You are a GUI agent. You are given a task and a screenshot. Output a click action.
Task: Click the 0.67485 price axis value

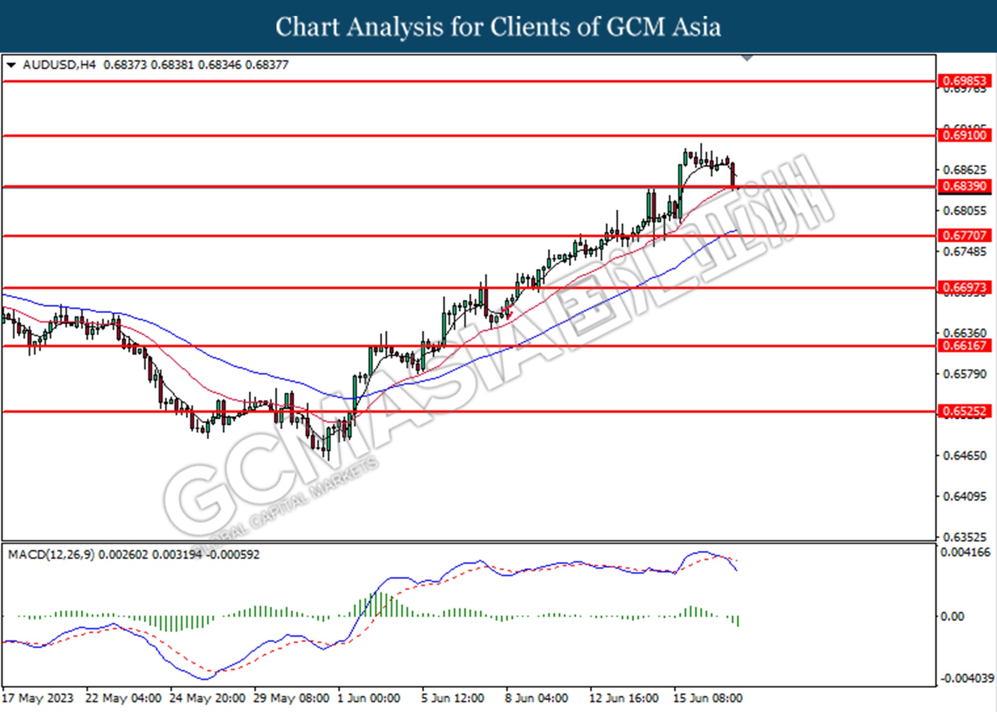coord(965,252)
